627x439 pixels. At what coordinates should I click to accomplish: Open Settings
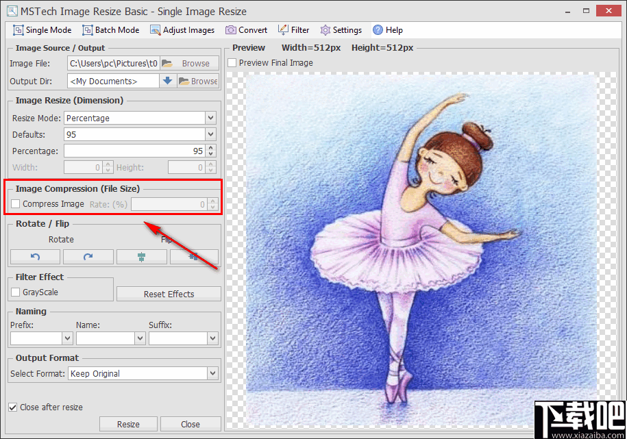click(x=341, y=29)
